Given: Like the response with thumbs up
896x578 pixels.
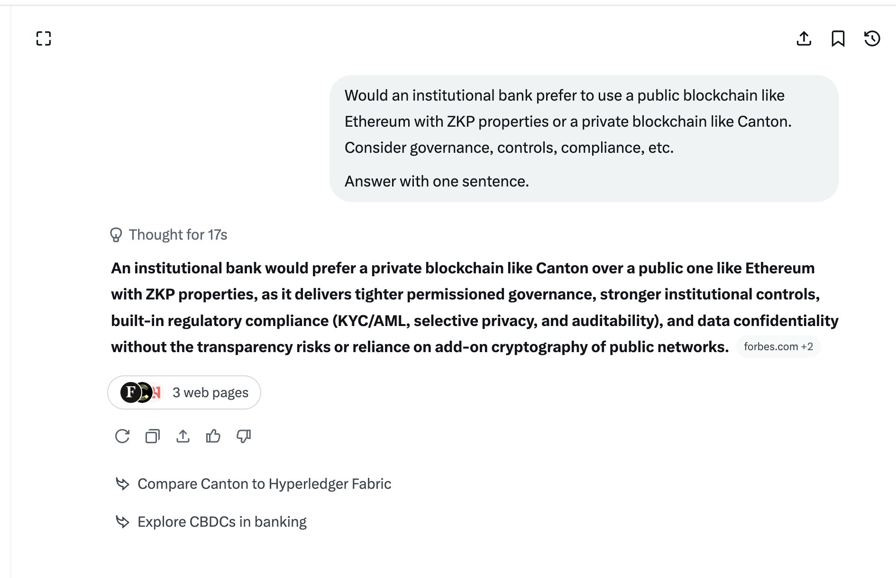Looking at the screenshot, I should [213, 436].
